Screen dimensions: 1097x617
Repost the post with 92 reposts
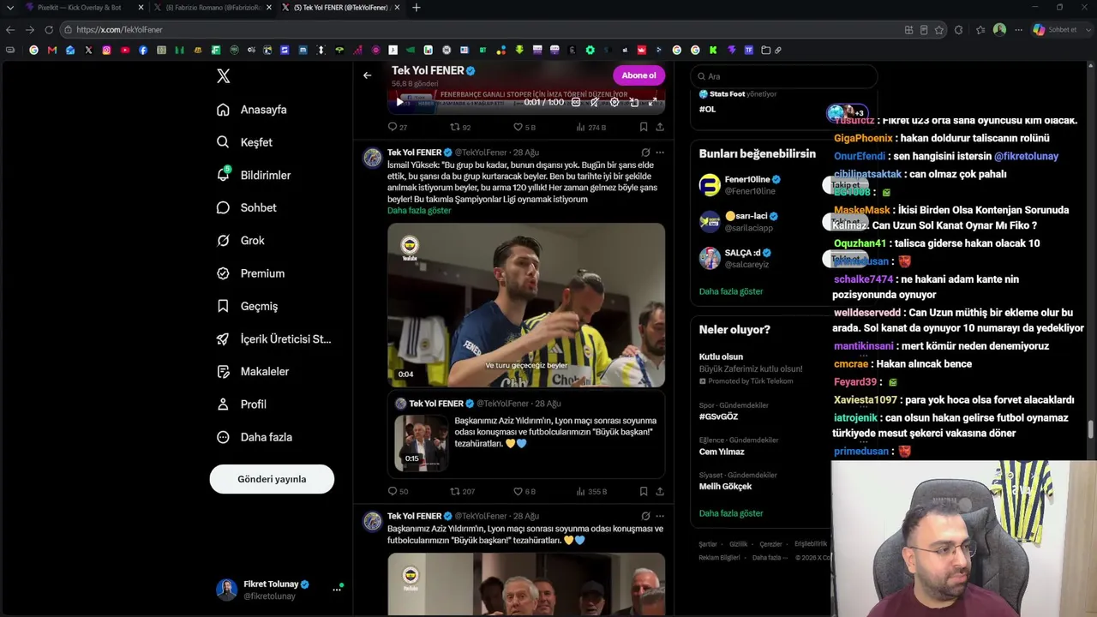[x=460, y=127]
